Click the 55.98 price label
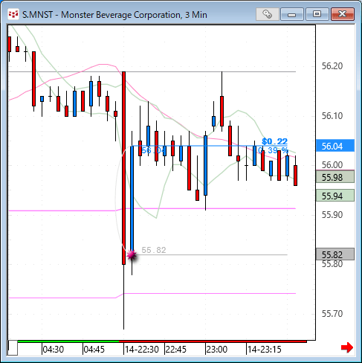This screenshot has height=363, width=362. [x=335, y=177]
